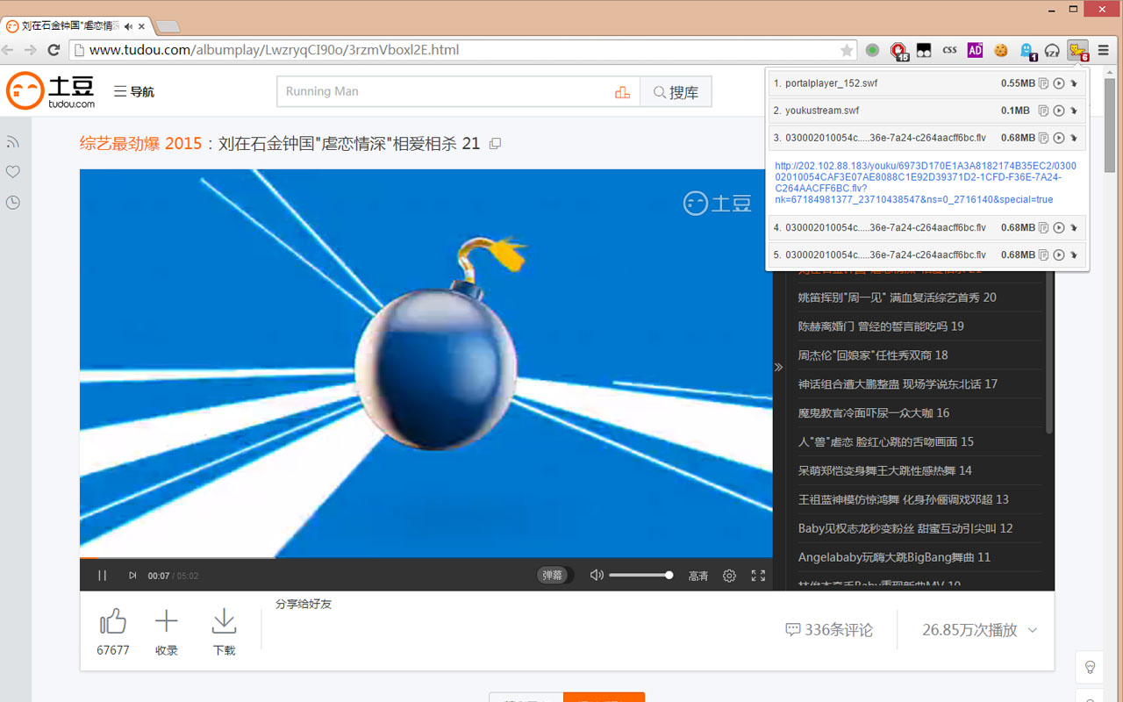Viewport: 1123px width, 702px height.
Task: Bookmark page with the star icon
Action: tap(846, 50)
